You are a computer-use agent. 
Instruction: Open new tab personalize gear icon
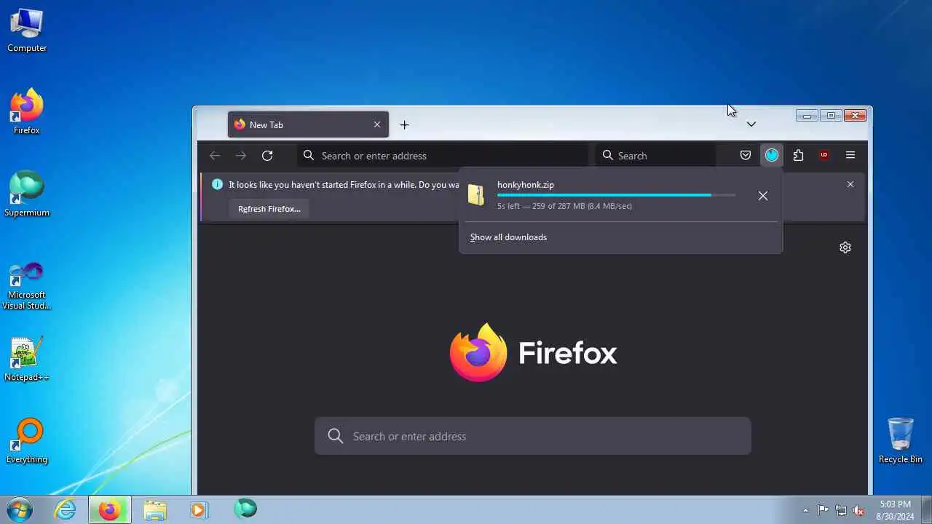[x=845, y=247]
